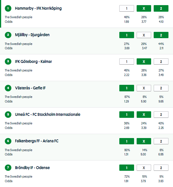Select away win (2) for Falkenbergs FF - Ariana FC

[x=161, y=141]
